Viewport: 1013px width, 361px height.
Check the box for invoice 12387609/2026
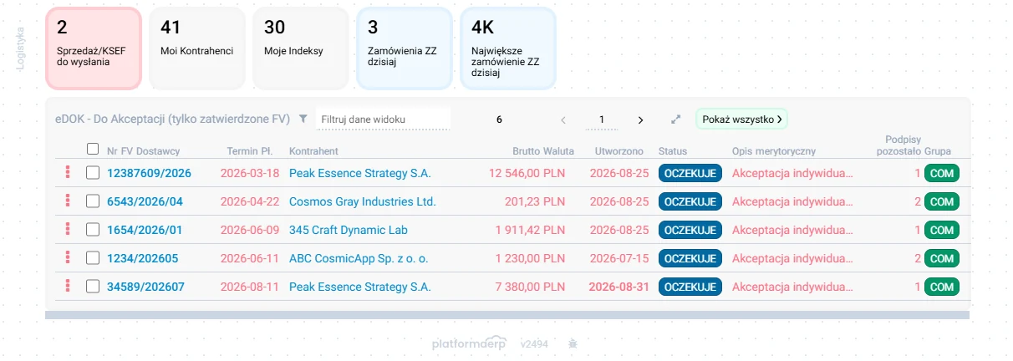pos(93,173)
